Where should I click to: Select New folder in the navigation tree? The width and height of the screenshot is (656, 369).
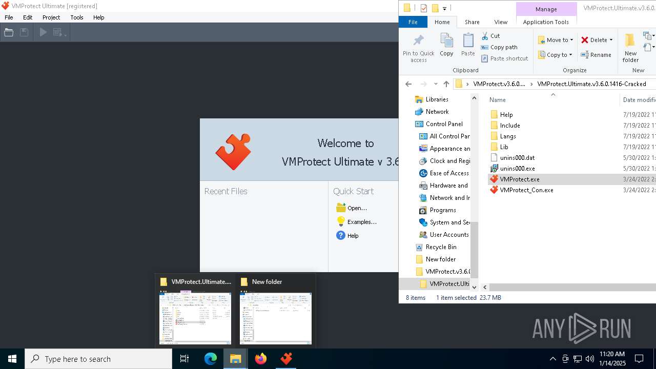click(x=441, y=259)
